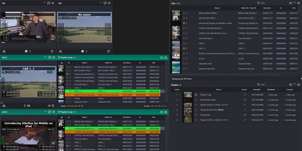Open the Clips panel column settings
Screen dimensions: 302x151
click(291, 3)
